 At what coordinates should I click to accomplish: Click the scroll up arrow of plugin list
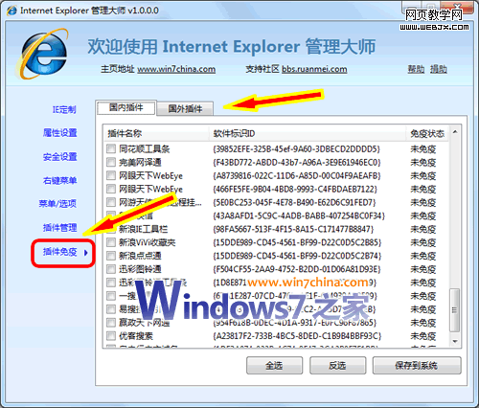[455, 132]
